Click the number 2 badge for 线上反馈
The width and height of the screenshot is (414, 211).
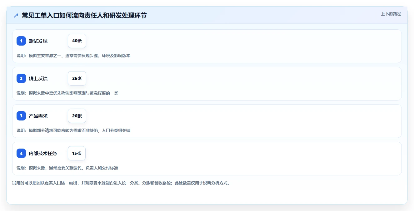tap(21, 78)
